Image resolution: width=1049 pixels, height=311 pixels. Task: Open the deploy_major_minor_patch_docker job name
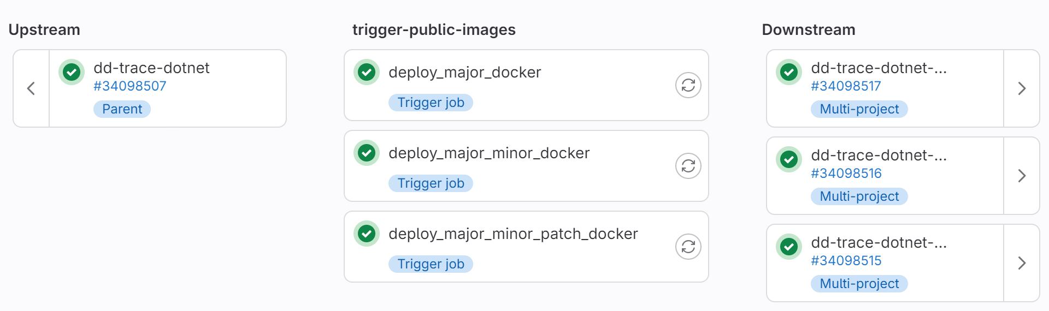(513, 234)
